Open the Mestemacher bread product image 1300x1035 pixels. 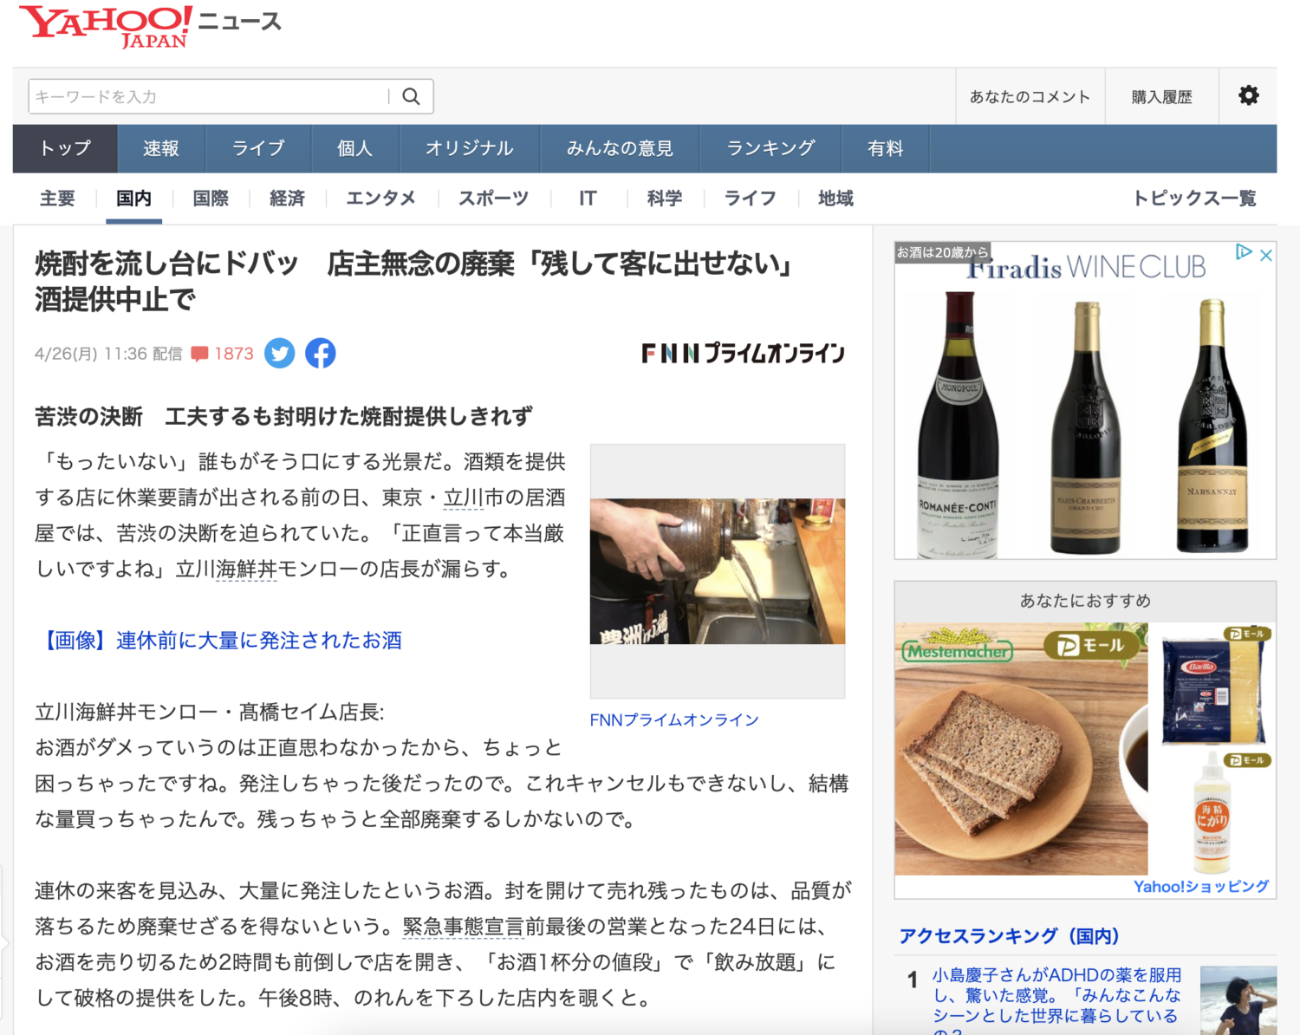pyautogui.click(x=1021, y=749)
